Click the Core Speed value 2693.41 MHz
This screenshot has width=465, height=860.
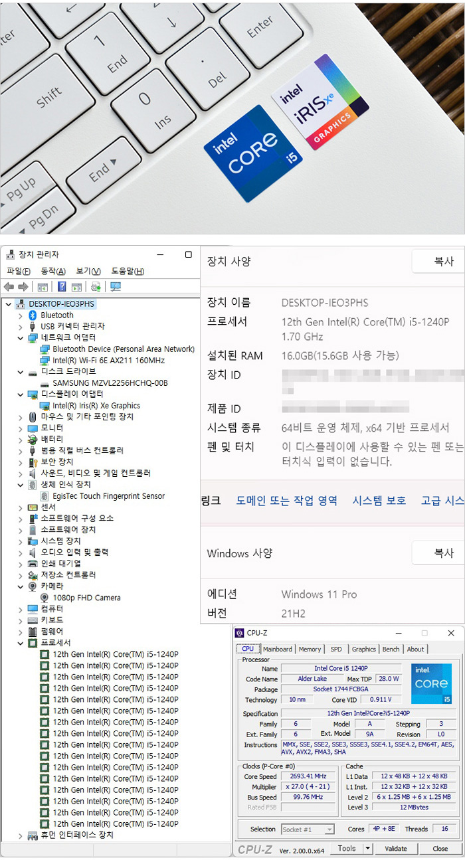308,776
